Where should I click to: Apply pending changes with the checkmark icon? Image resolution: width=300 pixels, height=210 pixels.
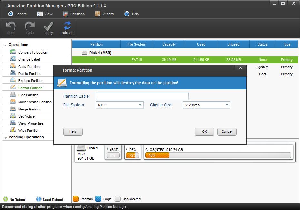[48, 26]
